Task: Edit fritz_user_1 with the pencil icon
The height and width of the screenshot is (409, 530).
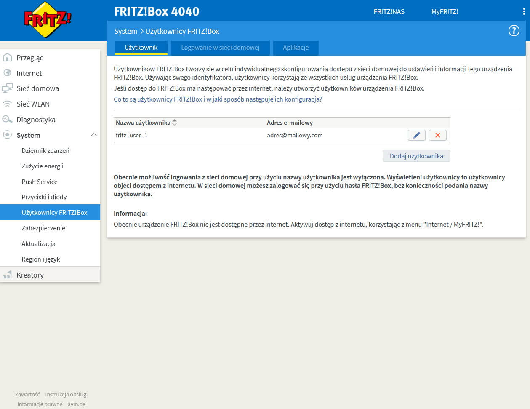Action: [416, 135]
